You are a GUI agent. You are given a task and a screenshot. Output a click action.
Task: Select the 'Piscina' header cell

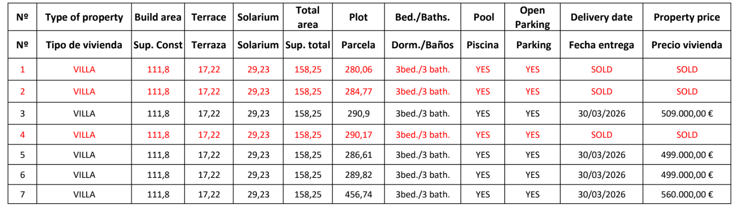pos(483,45)
